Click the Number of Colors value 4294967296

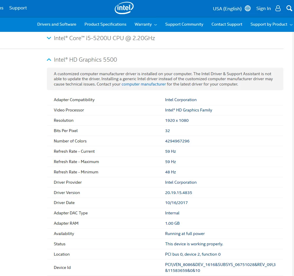(x=177, y=141)
